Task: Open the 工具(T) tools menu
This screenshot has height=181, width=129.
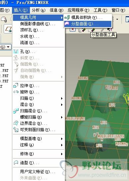Action: [x=100, y=10]
